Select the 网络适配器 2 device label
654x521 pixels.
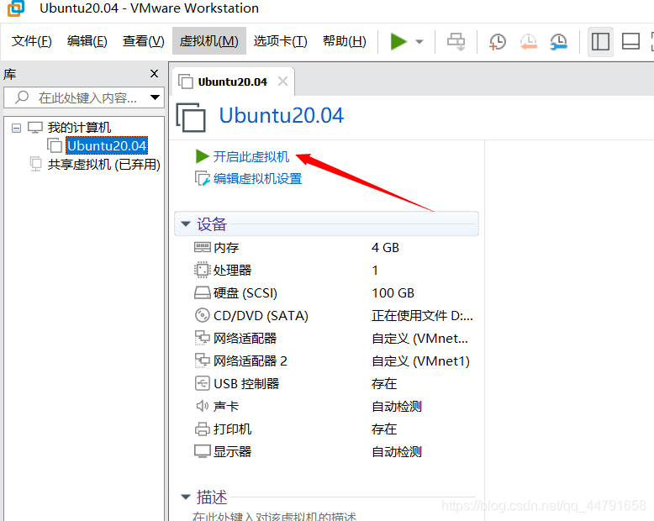click(251, 361)
